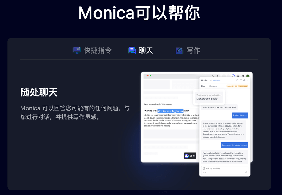Click the share icon in address bar

pyautogui.click(x=213, y=76)
